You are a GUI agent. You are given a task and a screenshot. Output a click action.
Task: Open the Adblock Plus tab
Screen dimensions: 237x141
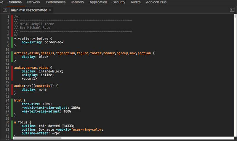156,2
